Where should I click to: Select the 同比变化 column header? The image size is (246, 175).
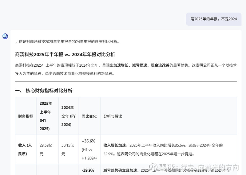click(89, 116)
